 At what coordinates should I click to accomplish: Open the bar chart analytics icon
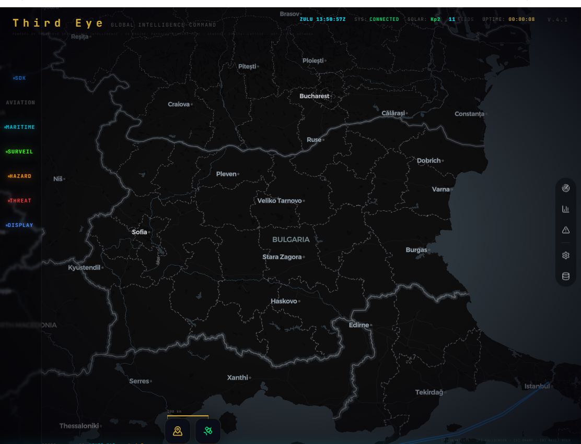[x=565, y=209]
